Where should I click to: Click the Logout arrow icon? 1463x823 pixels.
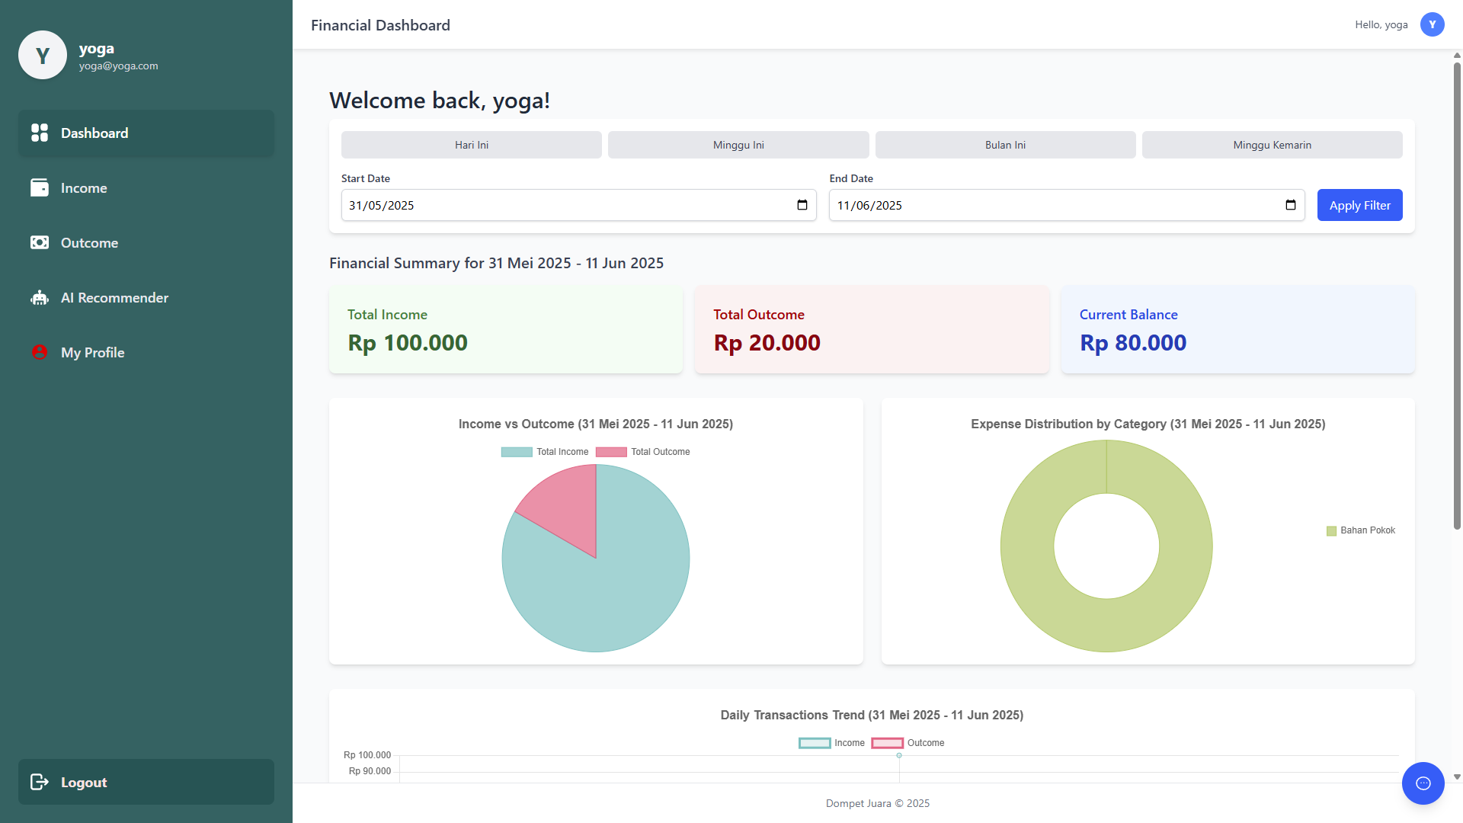pos(40,782)
